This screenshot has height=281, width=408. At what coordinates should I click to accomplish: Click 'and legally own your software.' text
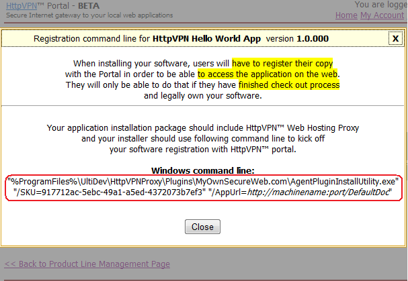click(203, 96)
